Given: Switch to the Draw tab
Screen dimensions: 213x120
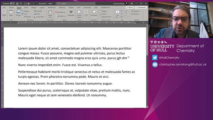Looking at the screenshot, I should (26, 7).
